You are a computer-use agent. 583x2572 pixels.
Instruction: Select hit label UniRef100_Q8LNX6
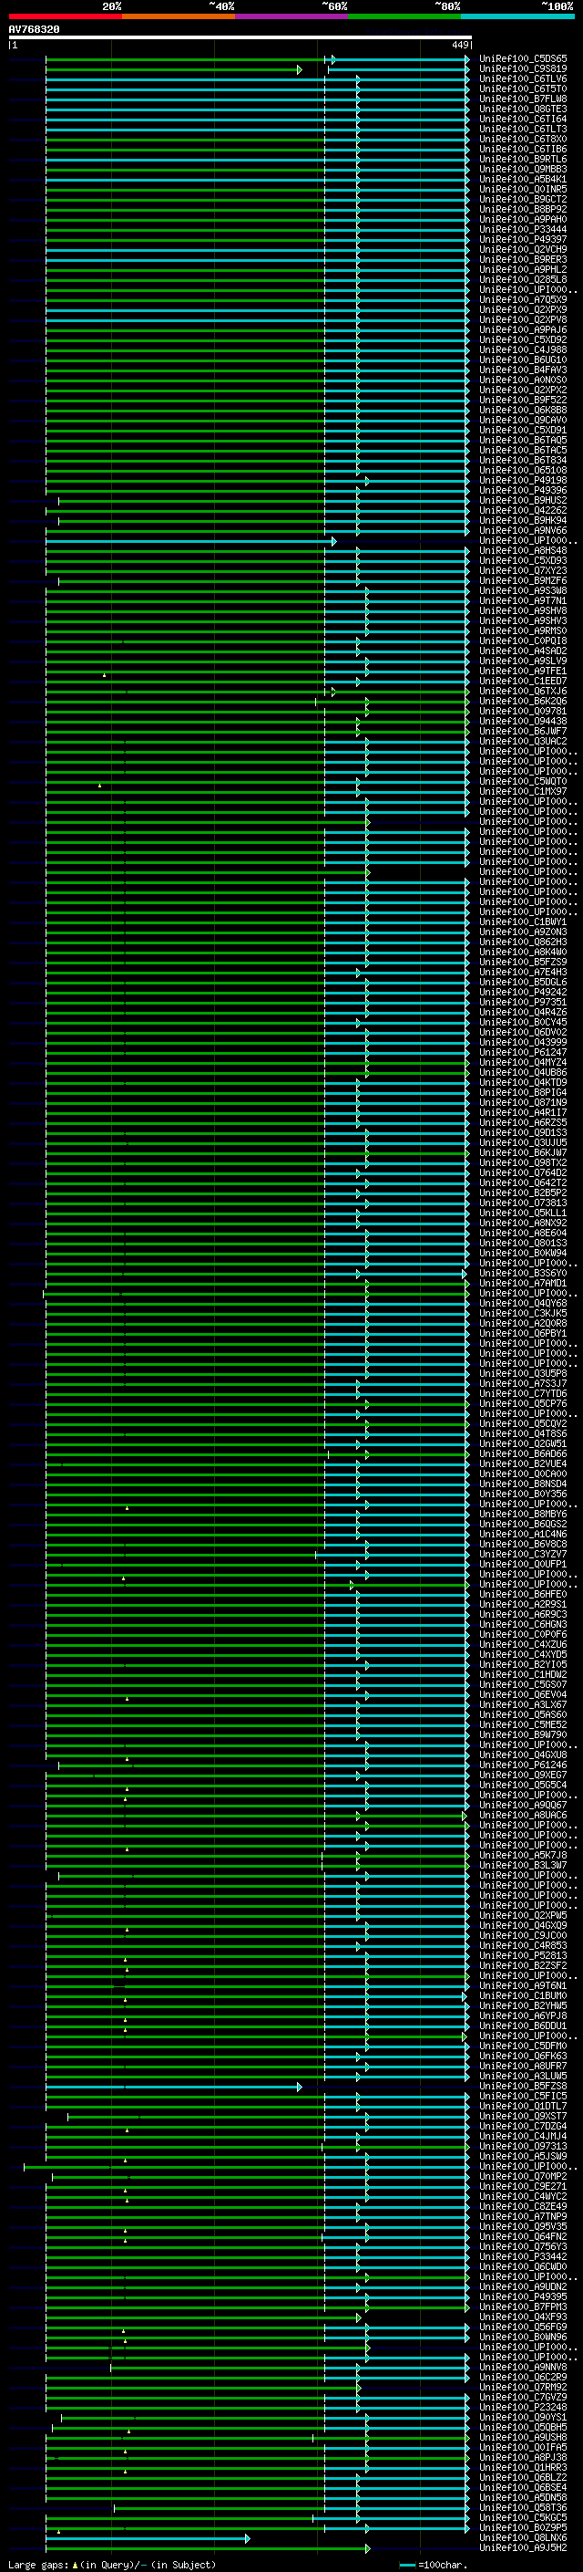click(523, 2537)
